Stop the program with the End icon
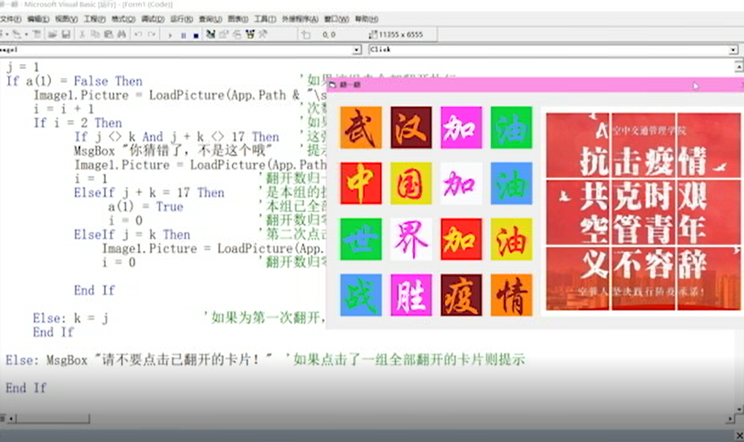Image resolution: width=744 pixels, height=442 pixels. [195, 34]
